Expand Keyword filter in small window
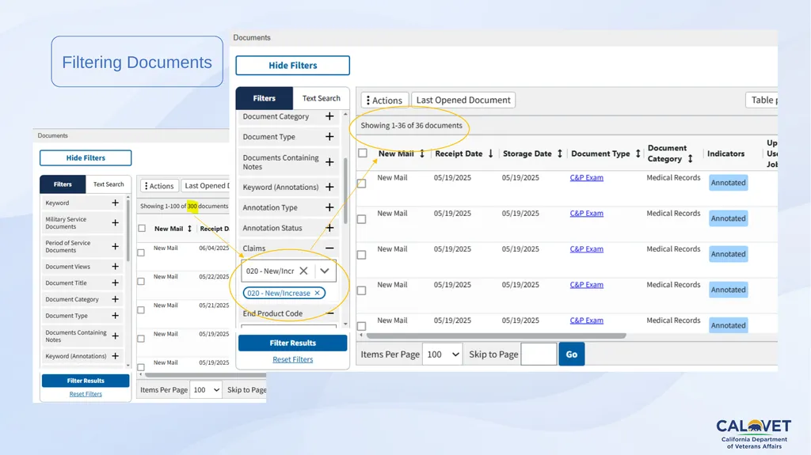The height and width of the screenshot is (455, 811). pos(116,203)
